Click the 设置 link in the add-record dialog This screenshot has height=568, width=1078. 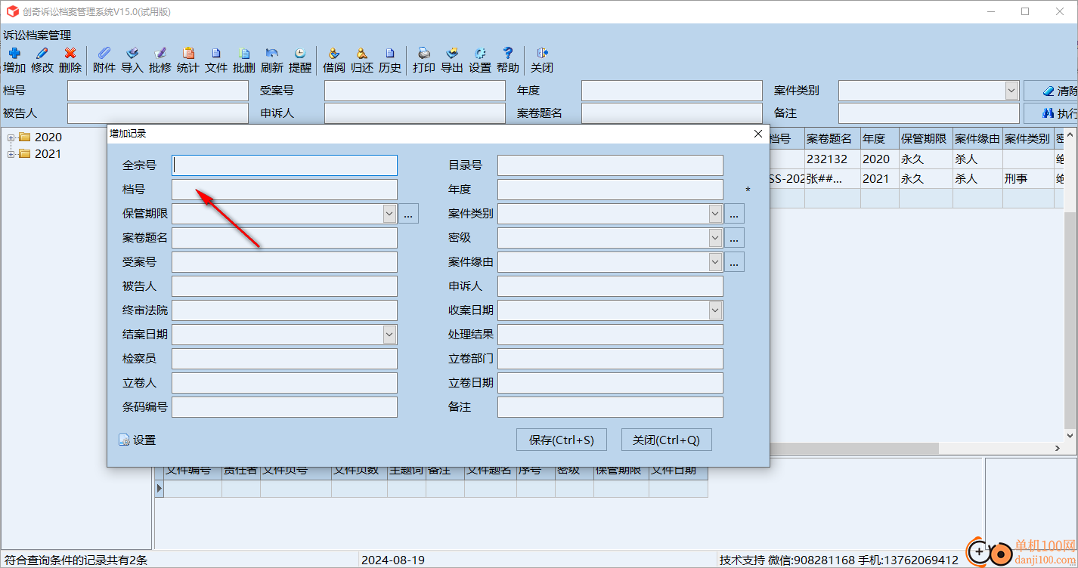(x=138, y=440)
